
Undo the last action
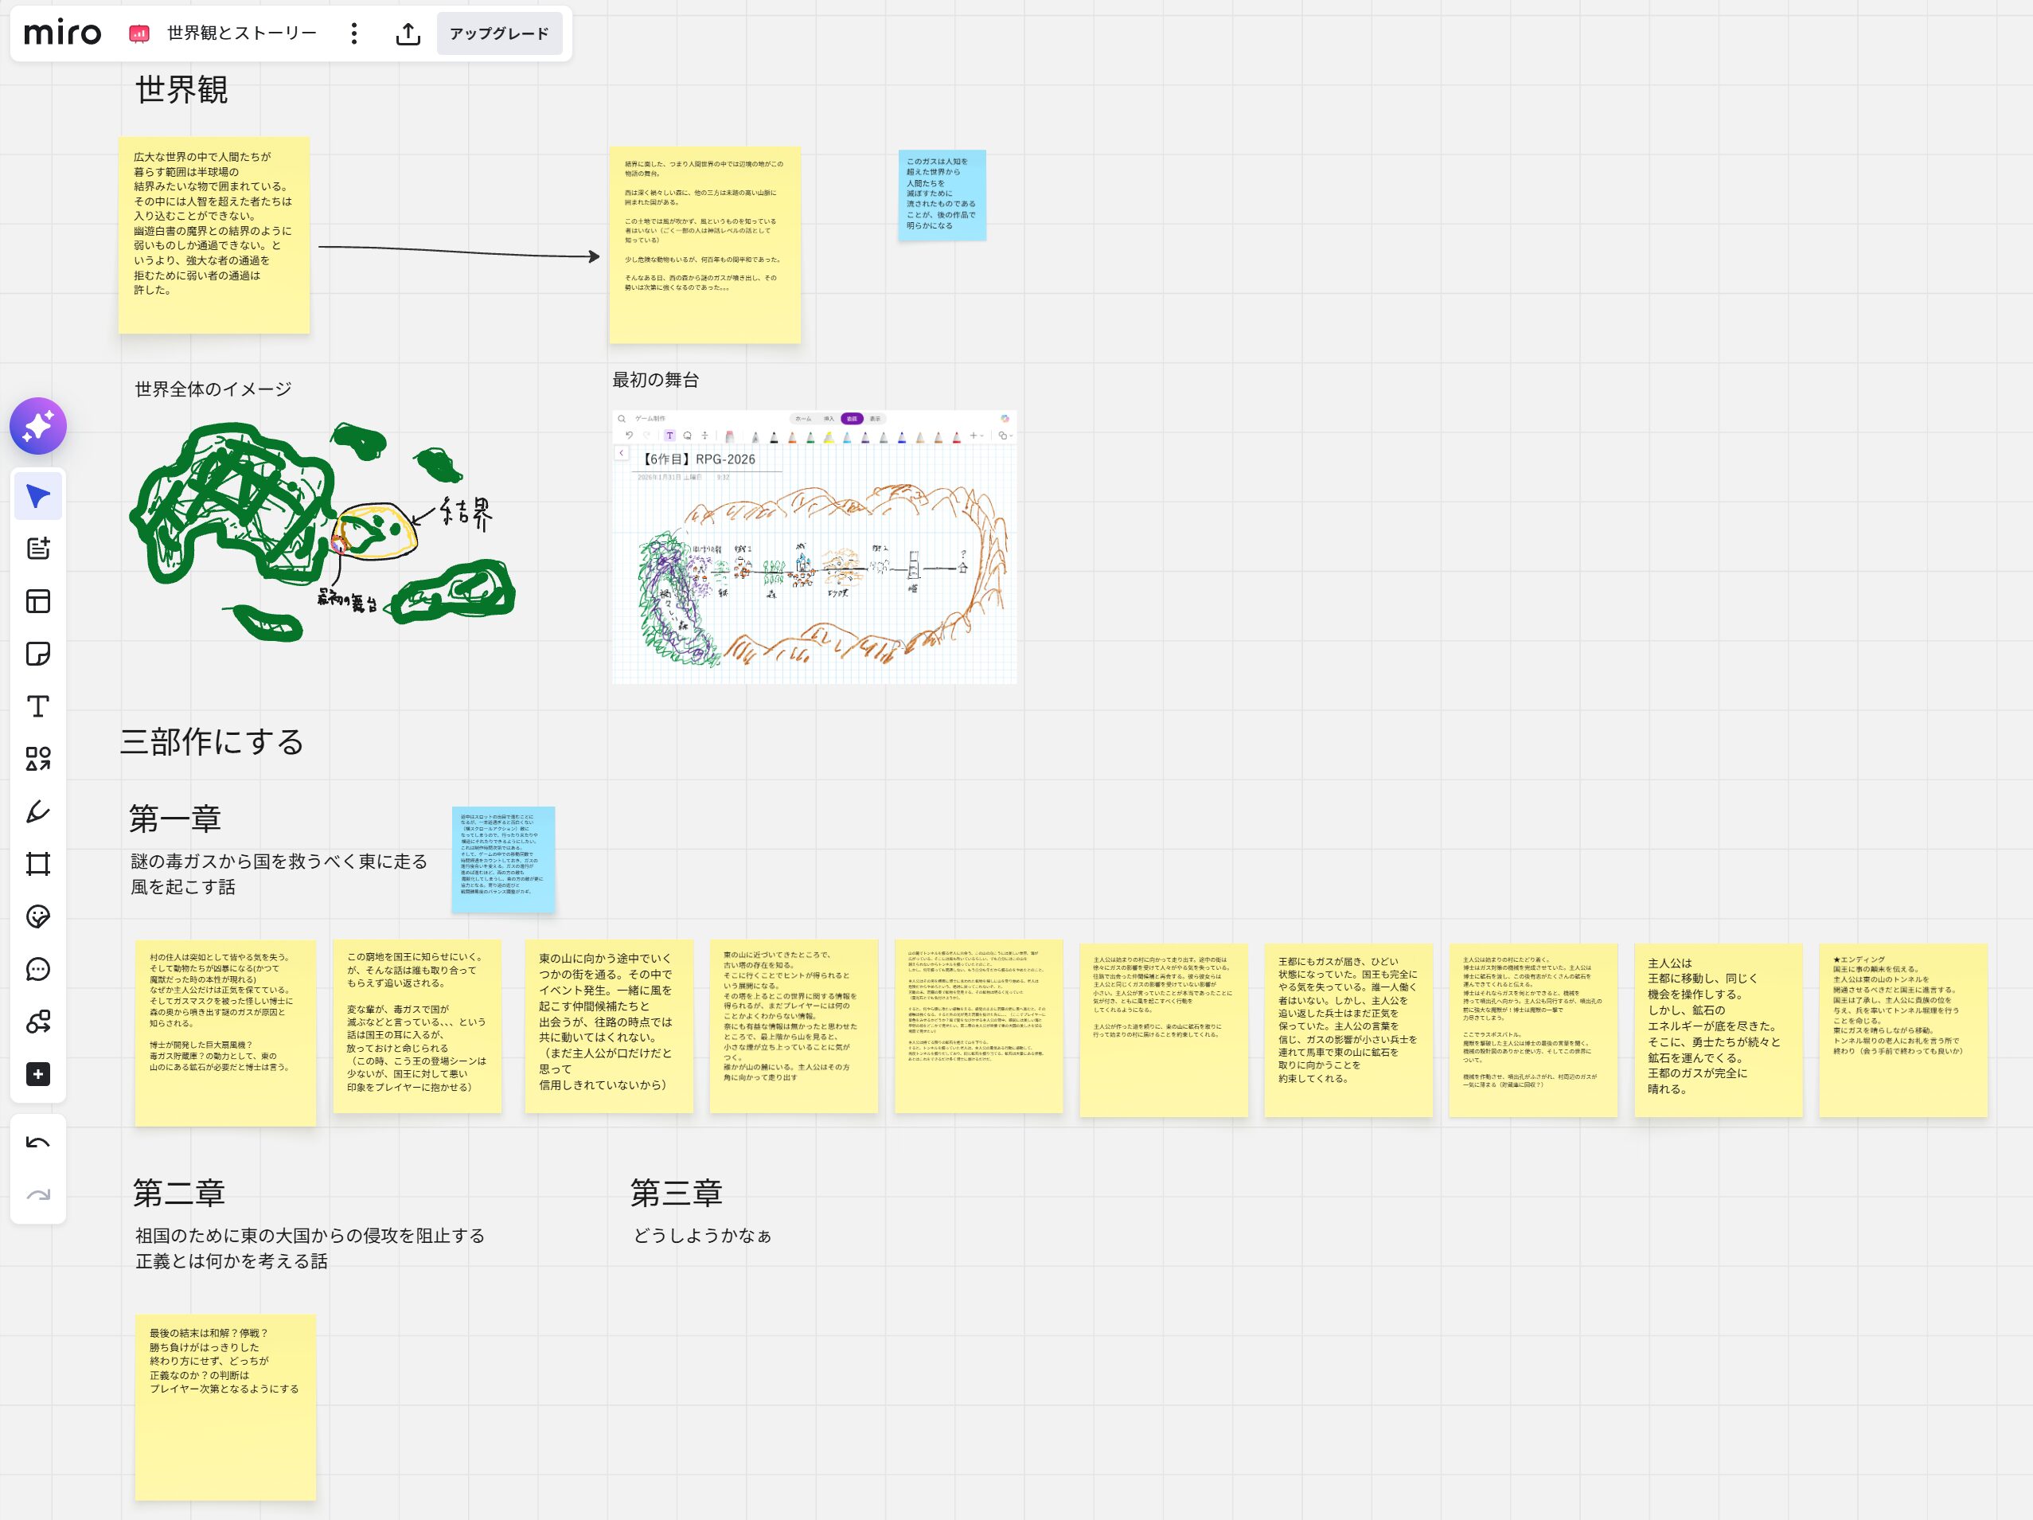[x=37, y=1143]
